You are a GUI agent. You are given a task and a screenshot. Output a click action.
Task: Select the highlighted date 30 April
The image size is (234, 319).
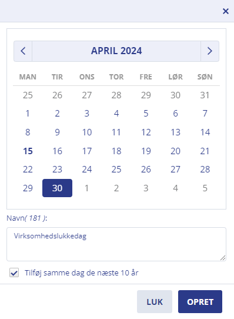point(57,188)
